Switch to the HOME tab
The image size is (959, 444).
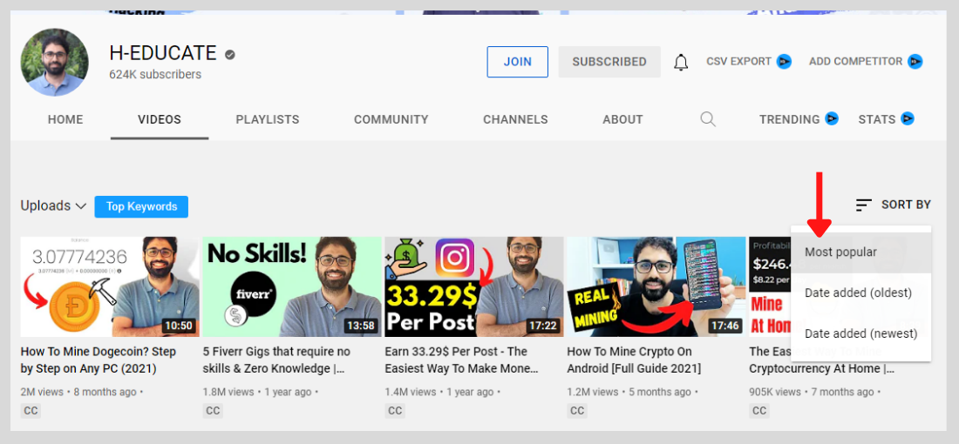[x=65, y=119]
